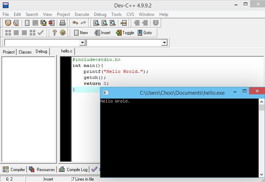The height and width of the screenshot is (182, 265).
Task: Open the Insert toolbar menu
Action: point(102,33)
